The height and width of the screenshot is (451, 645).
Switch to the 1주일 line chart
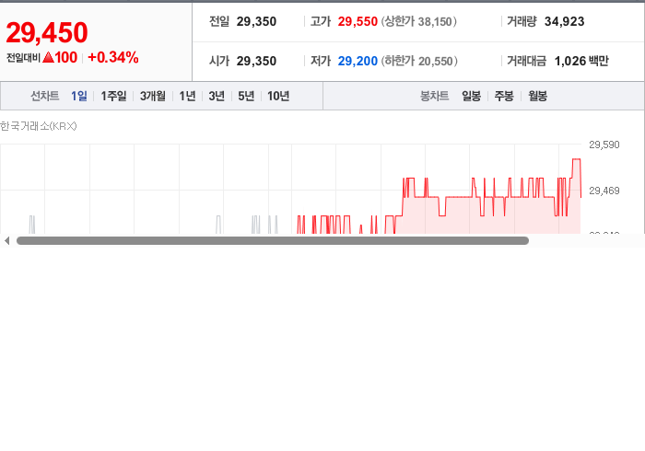(113, 96)
